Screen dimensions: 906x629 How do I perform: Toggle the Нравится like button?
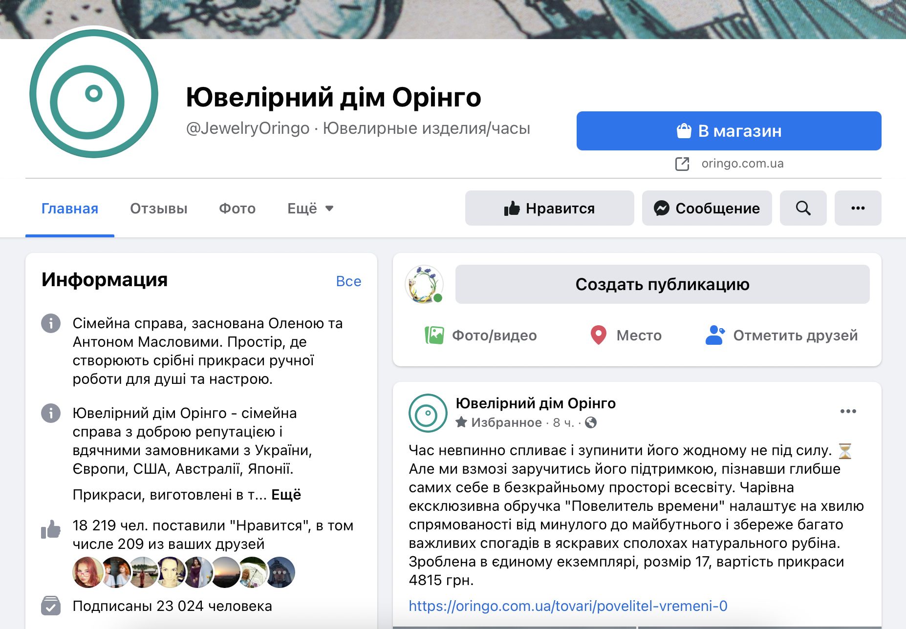549,208
